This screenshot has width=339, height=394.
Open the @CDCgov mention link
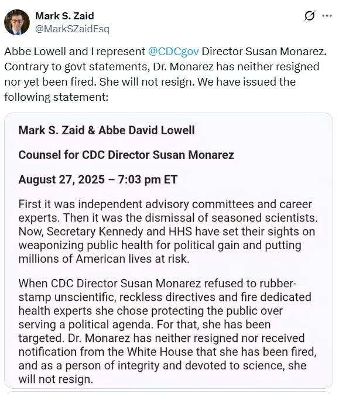click(173, 52)
